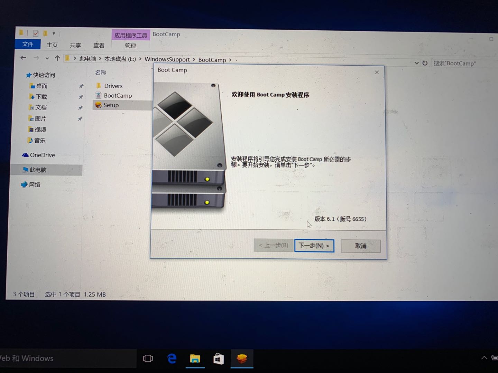Maximize the Explorer window
This screenshot has height=373, width=498.
click(491, 39)
